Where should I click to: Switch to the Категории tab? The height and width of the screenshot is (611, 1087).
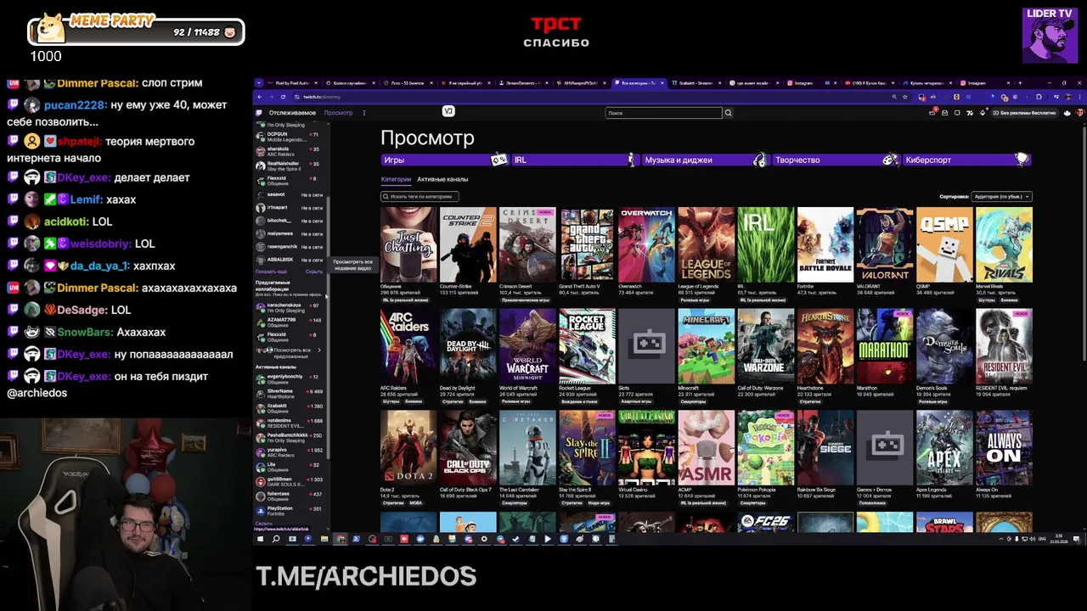pyautogui.click(x=396, y=179)
